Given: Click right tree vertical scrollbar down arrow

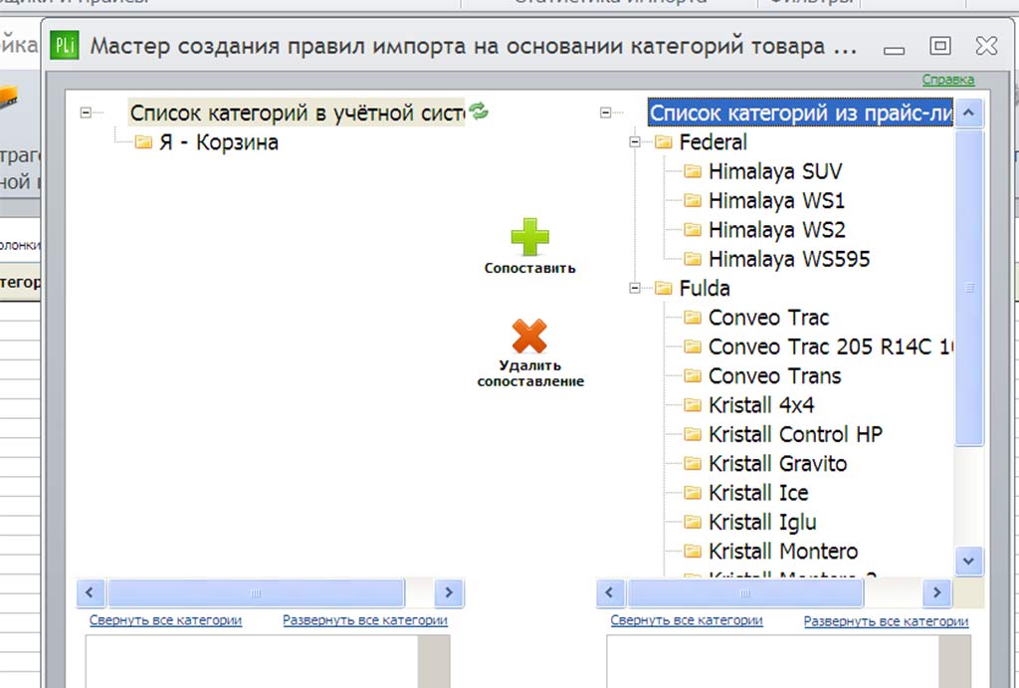Looking at the screenshot, I should (x=969, y=561).
